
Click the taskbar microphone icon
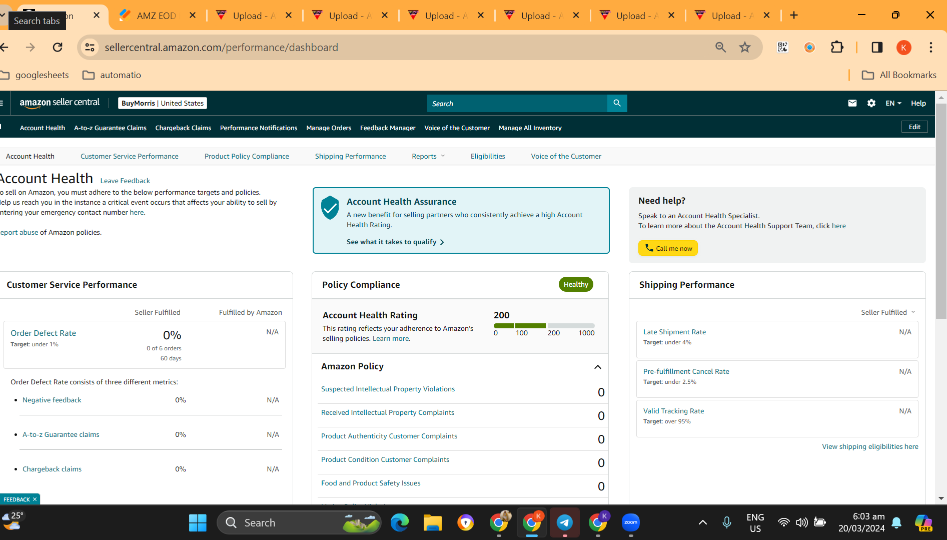tap(727, 523)
